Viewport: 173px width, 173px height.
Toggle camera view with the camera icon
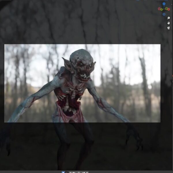pos(168,28)
